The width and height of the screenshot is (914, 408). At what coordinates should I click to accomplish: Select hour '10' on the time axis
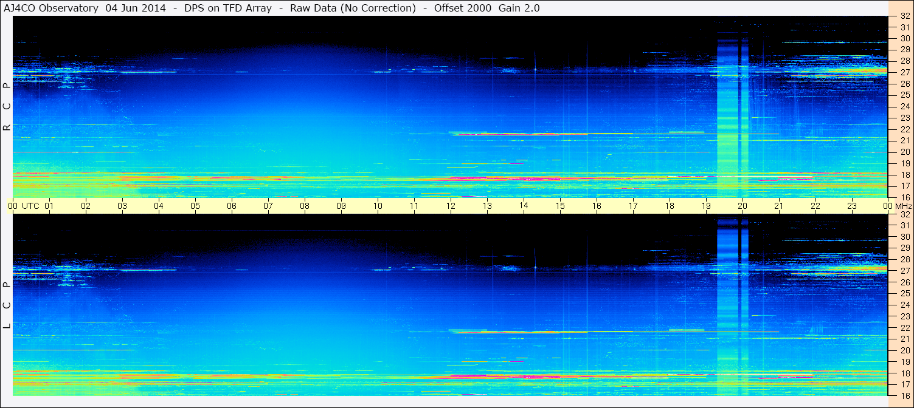click(x=378, y=206)
